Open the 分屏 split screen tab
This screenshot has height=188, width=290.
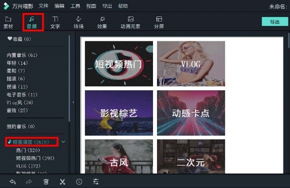159,22
